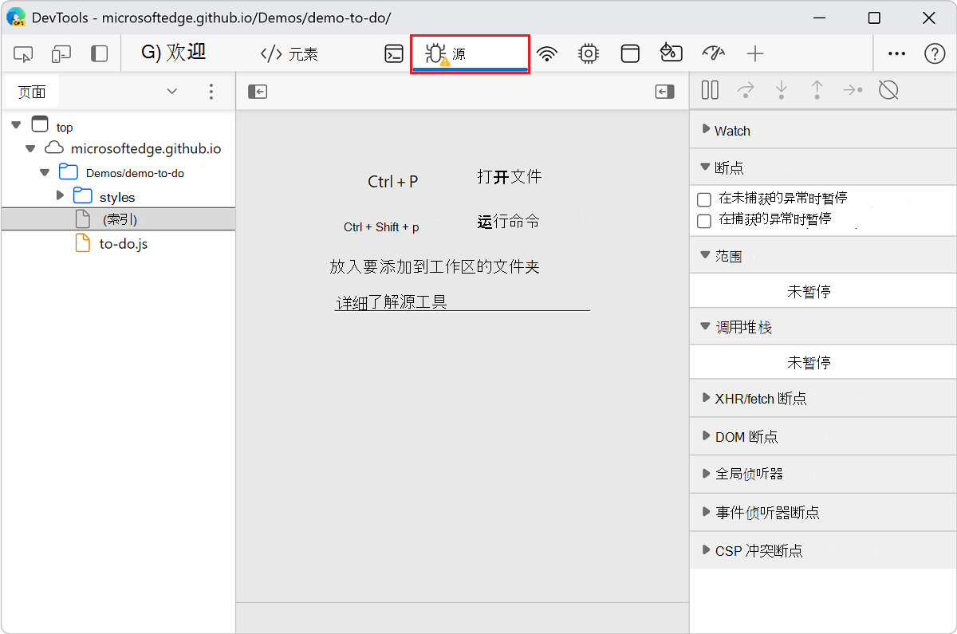Collapse the styles folder in page tree
The image size is (957, 634).
tap(60, 195)
